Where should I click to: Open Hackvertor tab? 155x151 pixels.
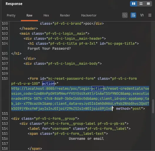[89, 15]
